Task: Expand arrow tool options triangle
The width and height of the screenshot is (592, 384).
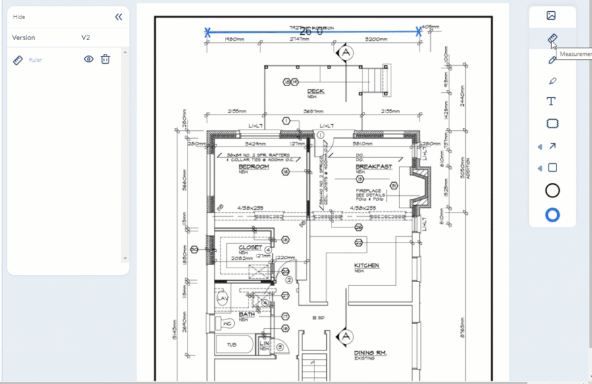Action: 540,147
